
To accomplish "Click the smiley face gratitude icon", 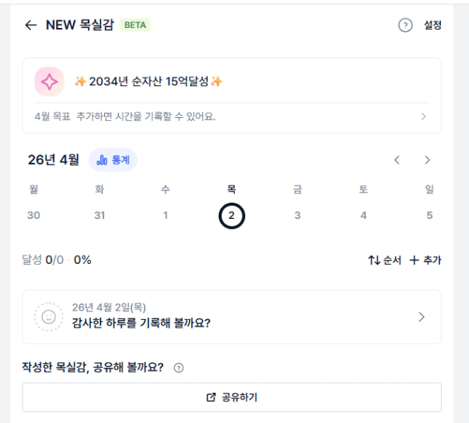I will point(50,317).
